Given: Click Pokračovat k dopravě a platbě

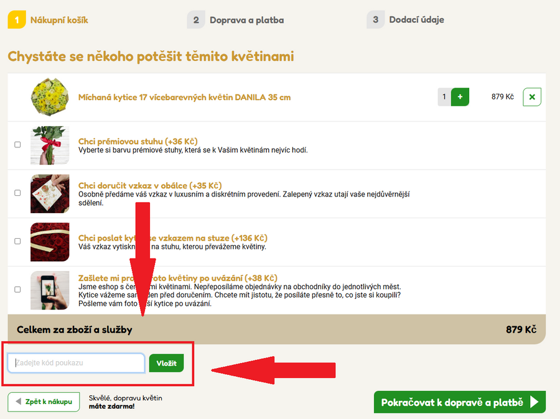Looking at the screenshot, I should click(x=459, y=402).
